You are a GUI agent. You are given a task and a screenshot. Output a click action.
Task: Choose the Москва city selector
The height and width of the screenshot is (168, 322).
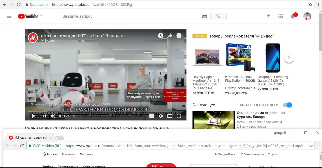coord(51,154)
